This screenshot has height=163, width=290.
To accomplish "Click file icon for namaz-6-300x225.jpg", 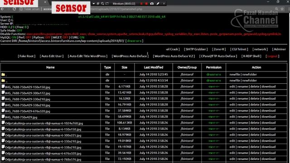I will tap(3, 135).
